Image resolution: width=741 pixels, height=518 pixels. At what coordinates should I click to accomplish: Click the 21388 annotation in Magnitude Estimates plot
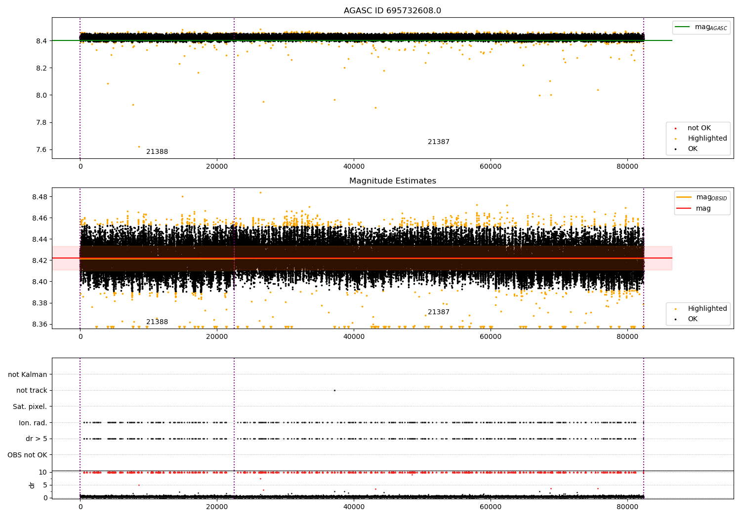157,322
